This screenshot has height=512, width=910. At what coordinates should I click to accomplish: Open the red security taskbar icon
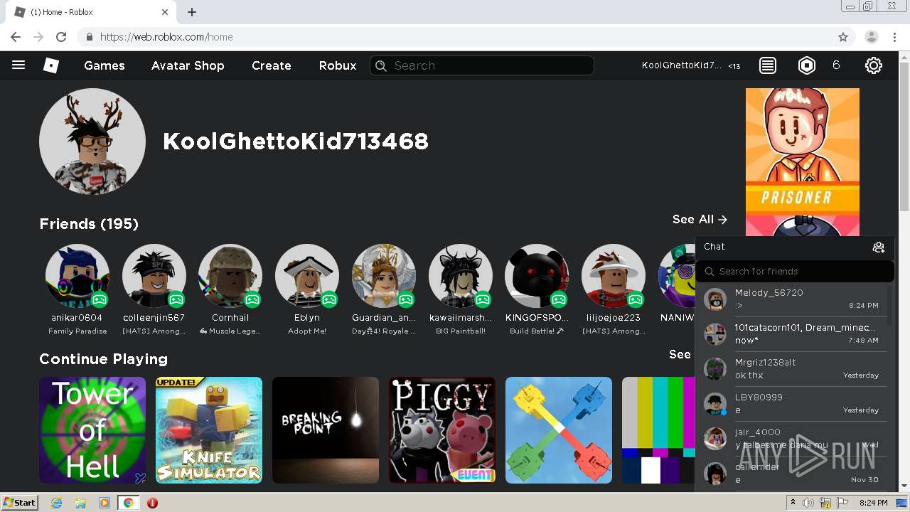tap(152, 503)
